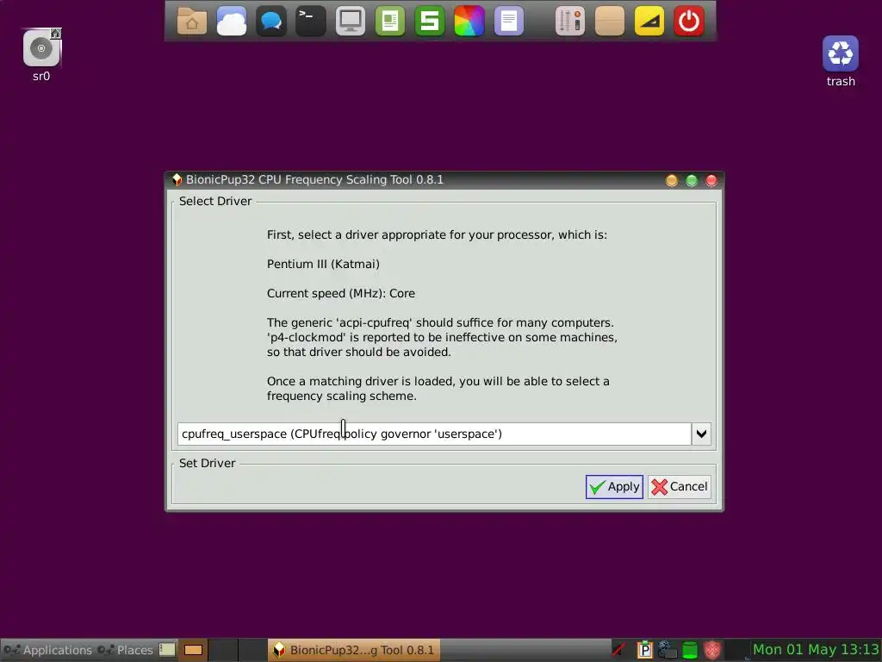Select the BionicPup32 Tool taskbar window button
The height and width of the screenshot is (662, 882).
(354, 650)
